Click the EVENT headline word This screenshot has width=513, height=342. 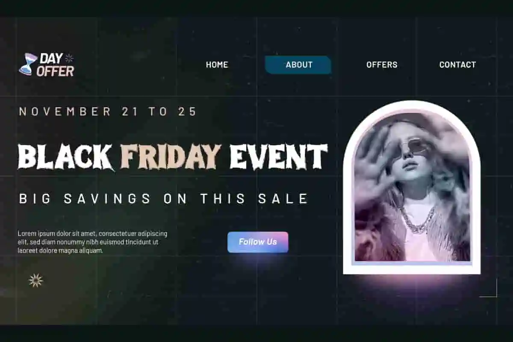click(279, 156)
